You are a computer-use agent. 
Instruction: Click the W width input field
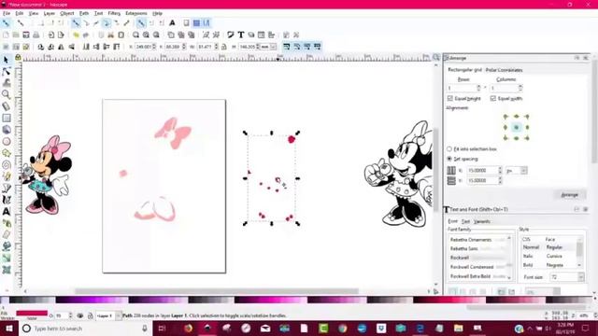[x=206, y=47]
